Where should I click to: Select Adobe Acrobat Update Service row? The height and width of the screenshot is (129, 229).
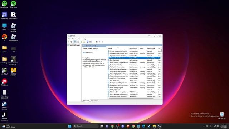pos(134,53)
